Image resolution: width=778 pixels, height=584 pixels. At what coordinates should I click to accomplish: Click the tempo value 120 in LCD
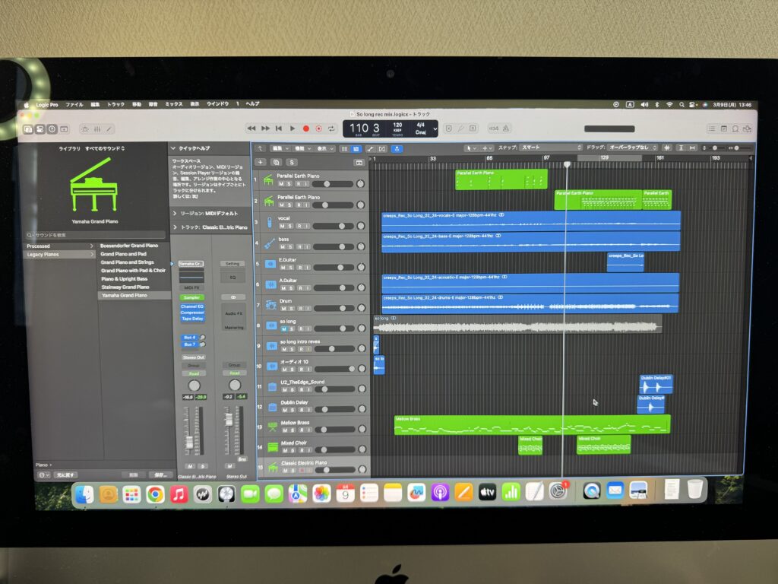[x=397, y=125]
